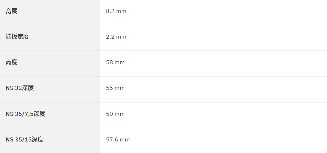Click the "NS 35/15" text in label
The height and width of the screenshot is (153, 327).
click(18, 140)
